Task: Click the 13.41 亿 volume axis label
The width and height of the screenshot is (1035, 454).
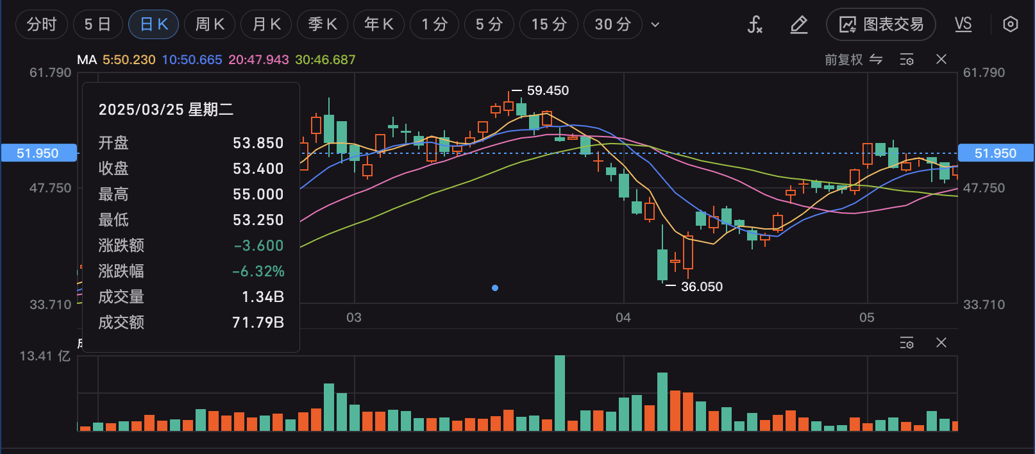Action: pyautogui.click(x=45, y=356)
